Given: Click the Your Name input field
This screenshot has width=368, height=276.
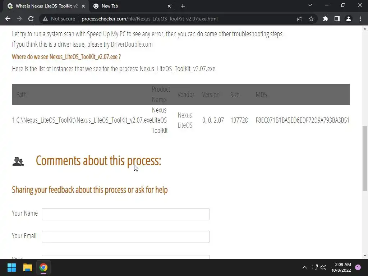Looking at the screenshot, I should tap(125, 214).
